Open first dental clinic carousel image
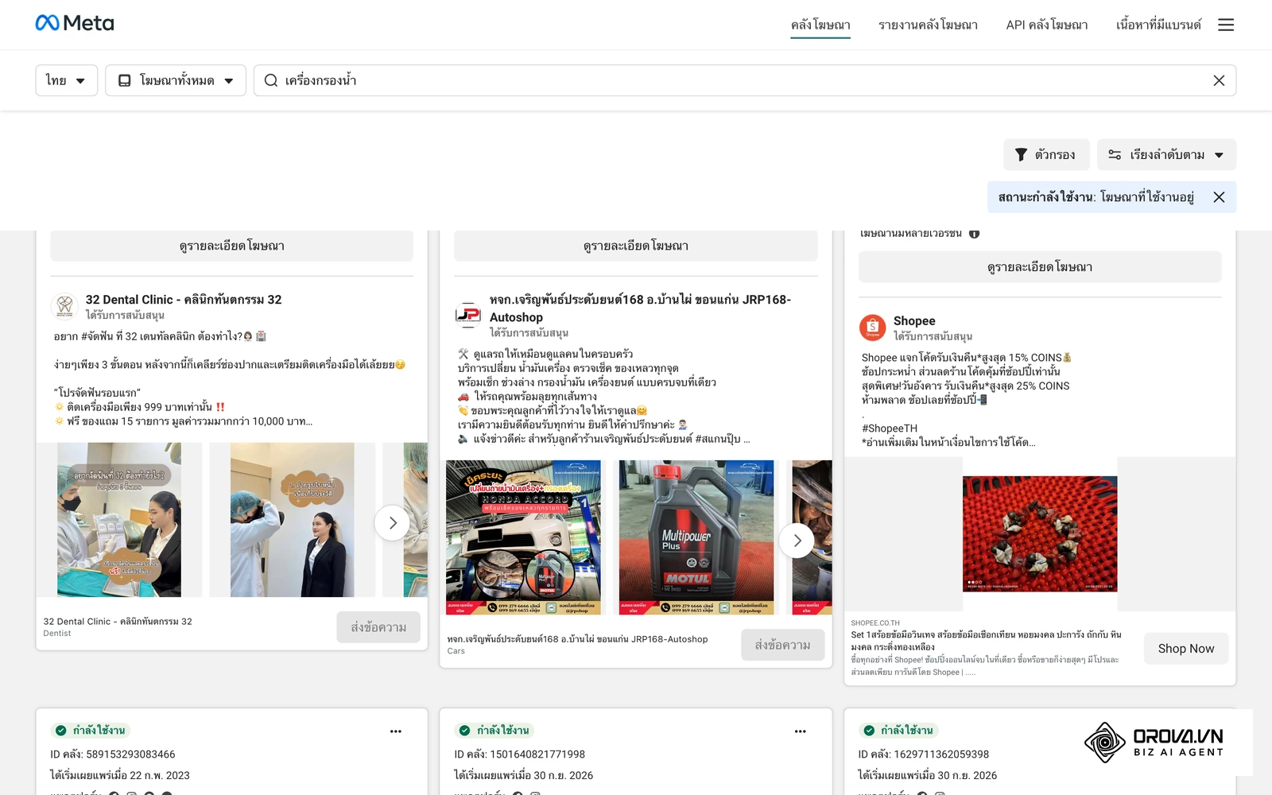 (x=119, y=520)
